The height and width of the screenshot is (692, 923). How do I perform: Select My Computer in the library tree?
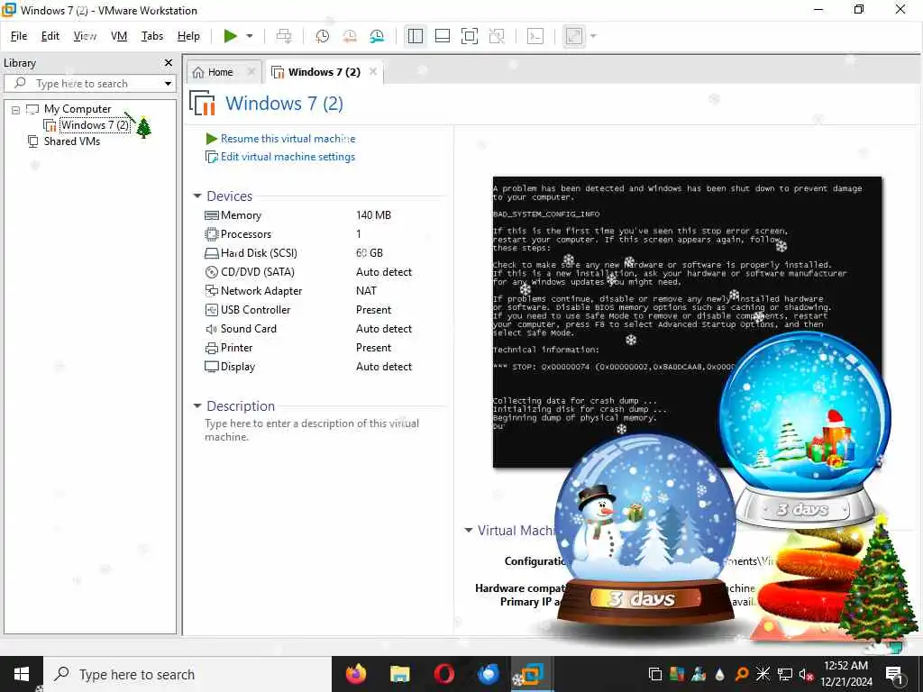[78, 109]
